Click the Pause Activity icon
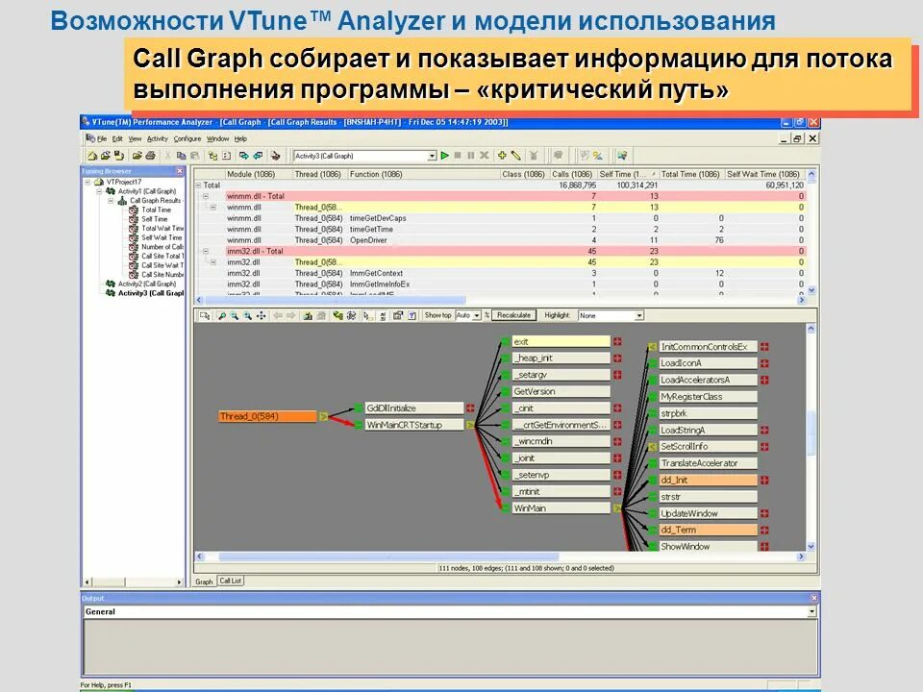Image resolution: width=923 pixels, height=692 pixels. [471, 156]
